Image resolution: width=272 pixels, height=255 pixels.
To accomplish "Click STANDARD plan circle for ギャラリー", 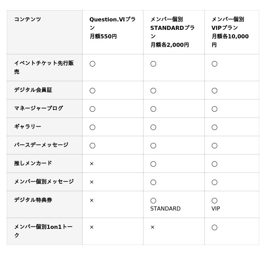I will pyautogui.click(x=153, y=127).
